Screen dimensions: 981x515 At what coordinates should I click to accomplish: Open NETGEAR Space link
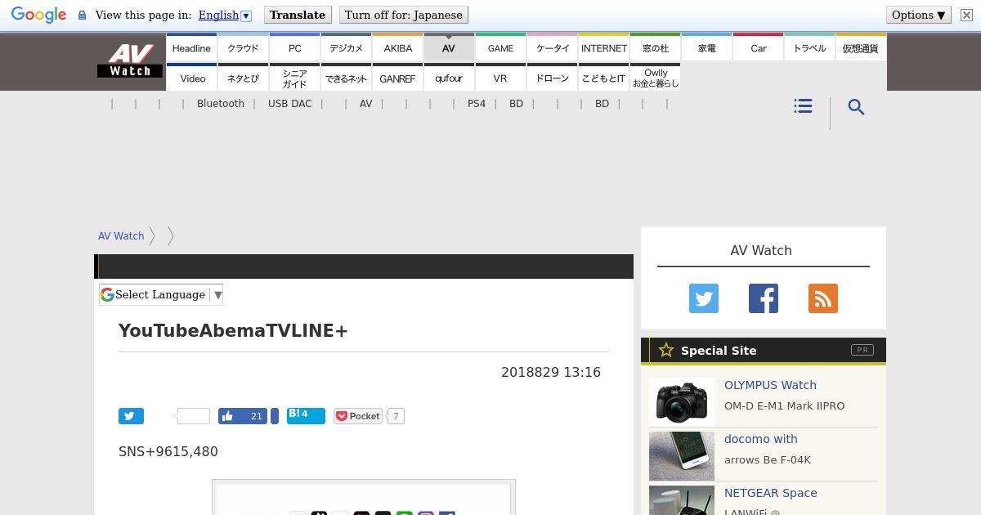(771, 493)
